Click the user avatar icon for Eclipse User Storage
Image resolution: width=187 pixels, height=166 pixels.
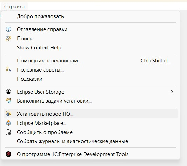pyautogui.click(x=8, y=92)
